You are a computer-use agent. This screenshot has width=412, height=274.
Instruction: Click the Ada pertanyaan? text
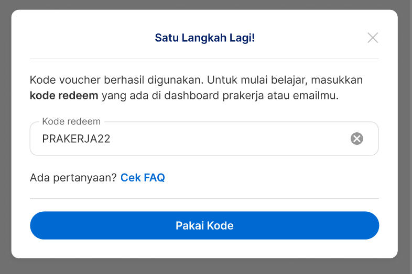[73, 178]
